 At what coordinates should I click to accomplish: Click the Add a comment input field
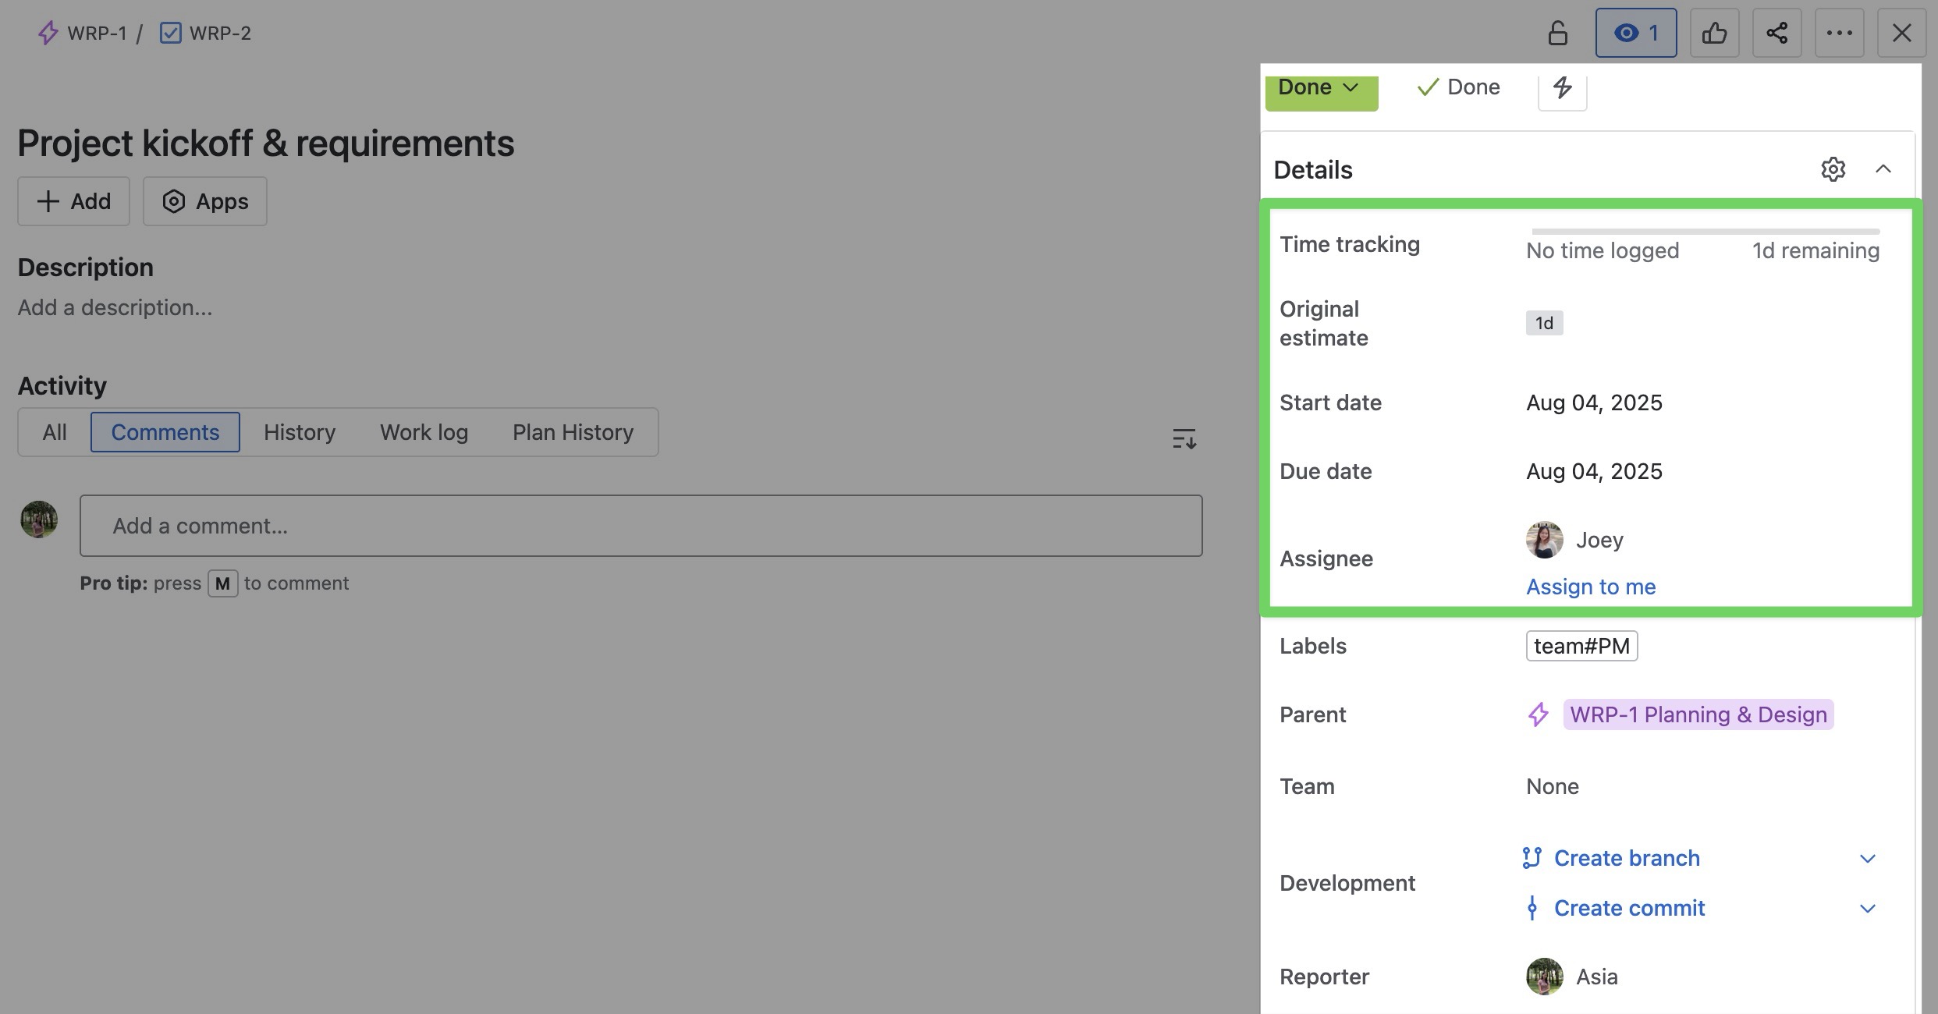(641, 526)
